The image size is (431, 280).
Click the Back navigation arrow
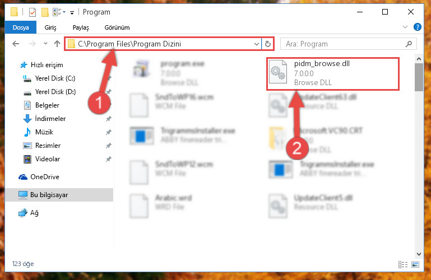(x=16, y=44)
